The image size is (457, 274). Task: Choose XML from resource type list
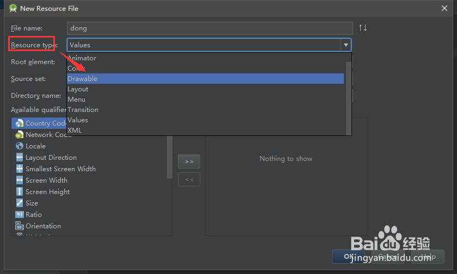205,130
